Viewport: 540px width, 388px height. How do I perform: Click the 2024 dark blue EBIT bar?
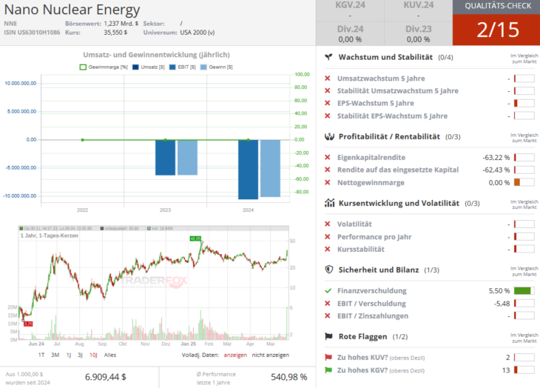[248, 170]
